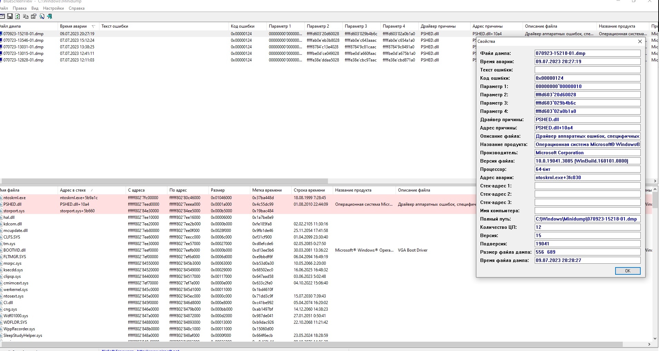Click the horizontal scrollbar of lower pane

pyautogui.click(x=311, y=344)
